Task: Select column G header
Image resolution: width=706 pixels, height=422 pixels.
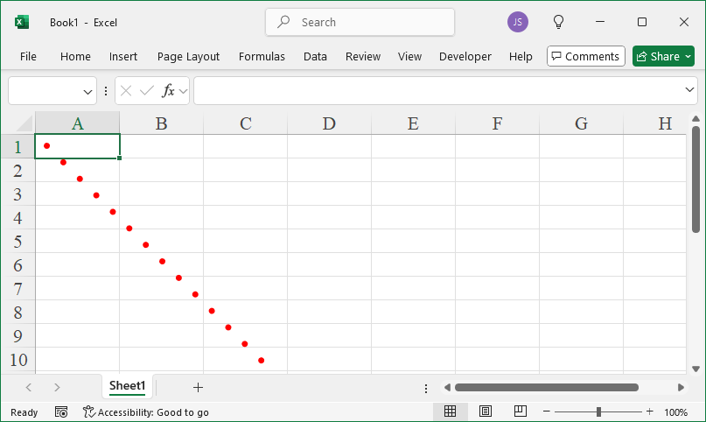Action: 581,123
